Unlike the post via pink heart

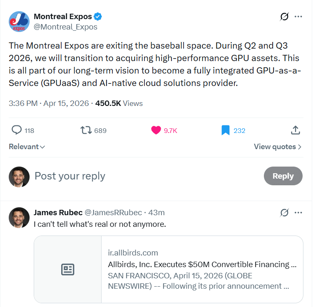156,130
